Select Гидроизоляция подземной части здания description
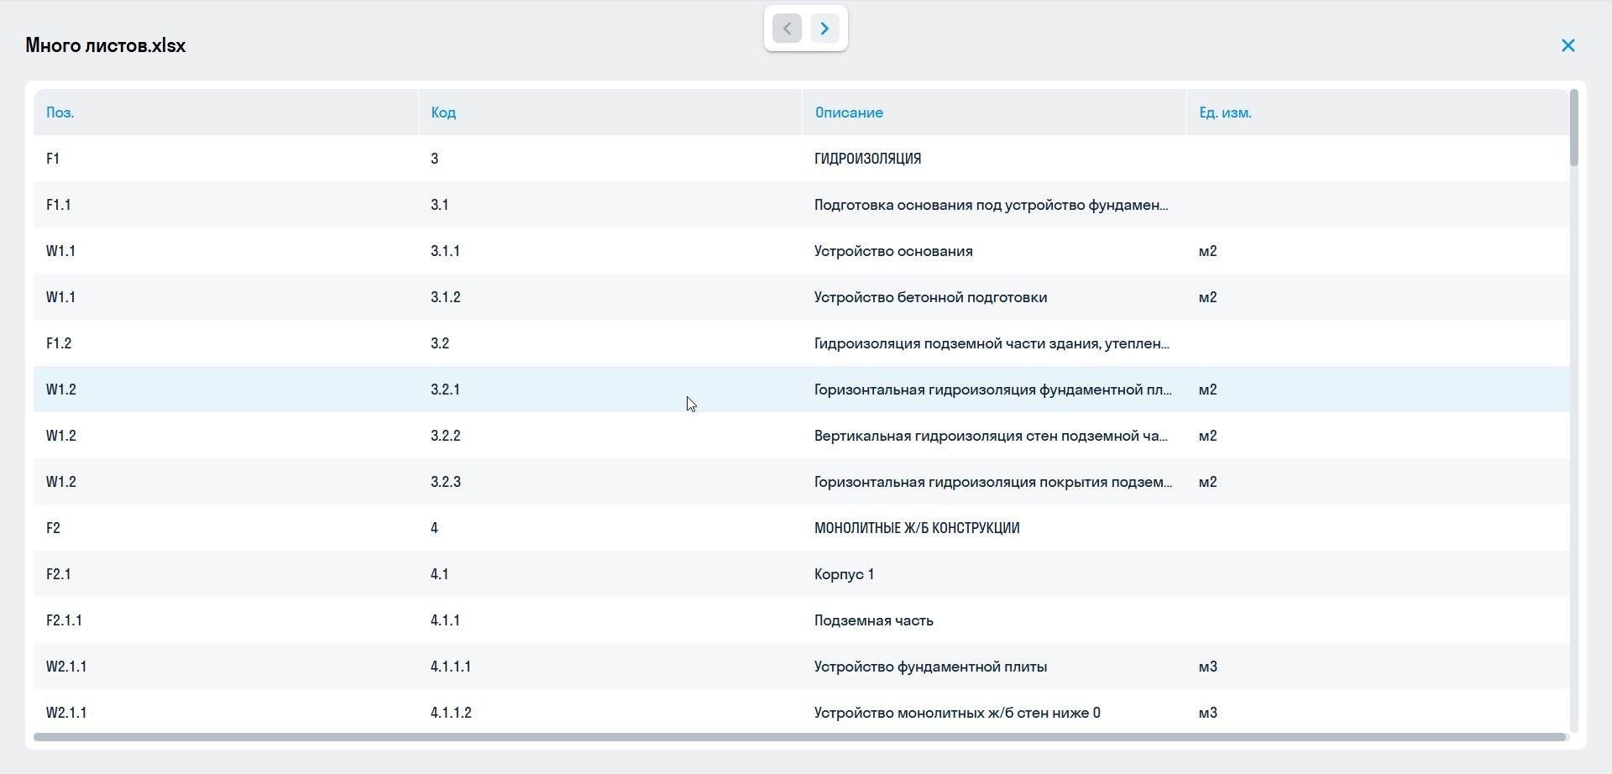 point(992,343)
